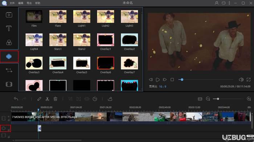This screenshot has width=254, height=142.
Task: Toggle mute with volume speaker icon
Action: tap(241, 79)
